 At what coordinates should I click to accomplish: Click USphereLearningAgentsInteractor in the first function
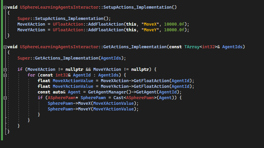[x=59, y=7]
